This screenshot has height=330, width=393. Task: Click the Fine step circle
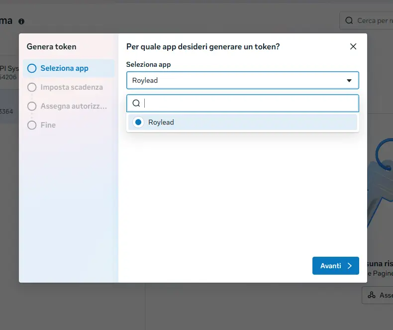tap(32, 125)
